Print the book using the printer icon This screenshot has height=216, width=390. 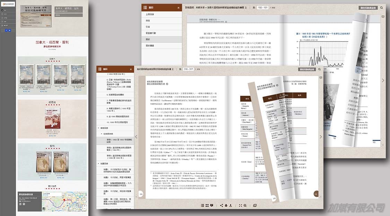[x=226, y=205]
